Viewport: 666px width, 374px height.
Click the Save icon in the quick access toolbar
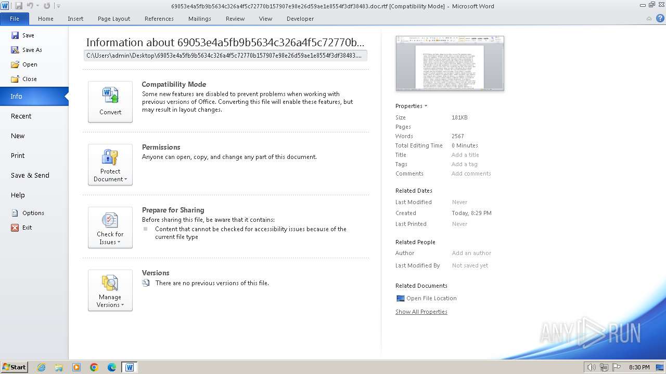19,6
